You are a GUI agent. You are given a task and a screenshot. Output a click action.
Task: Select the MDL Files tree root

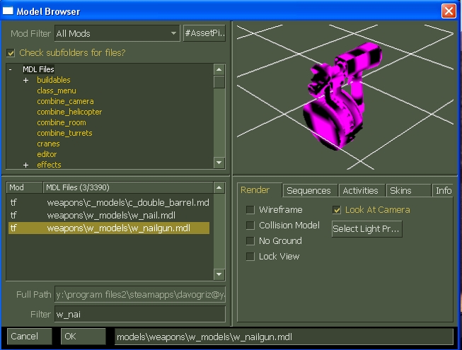[39, 69]
